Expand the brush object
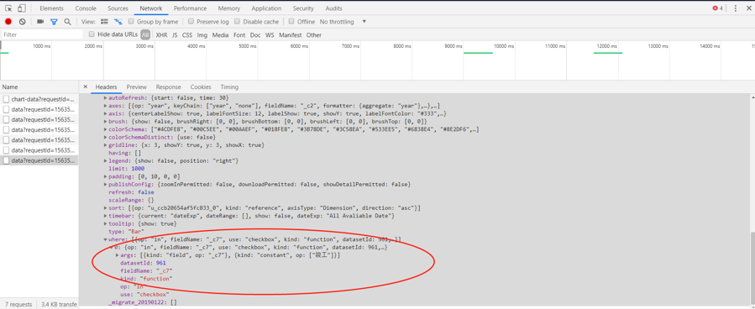 106,122
